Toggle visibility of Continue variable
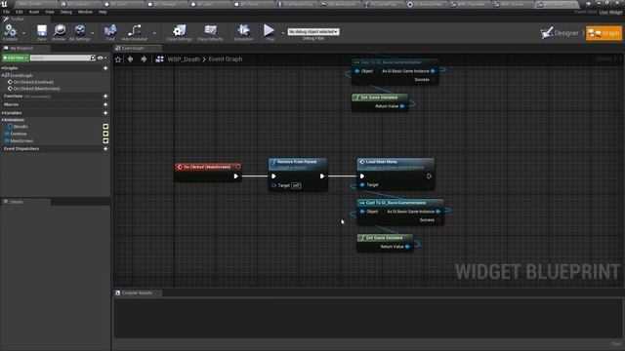Viewport: 625px width, 351px height. 105,134
